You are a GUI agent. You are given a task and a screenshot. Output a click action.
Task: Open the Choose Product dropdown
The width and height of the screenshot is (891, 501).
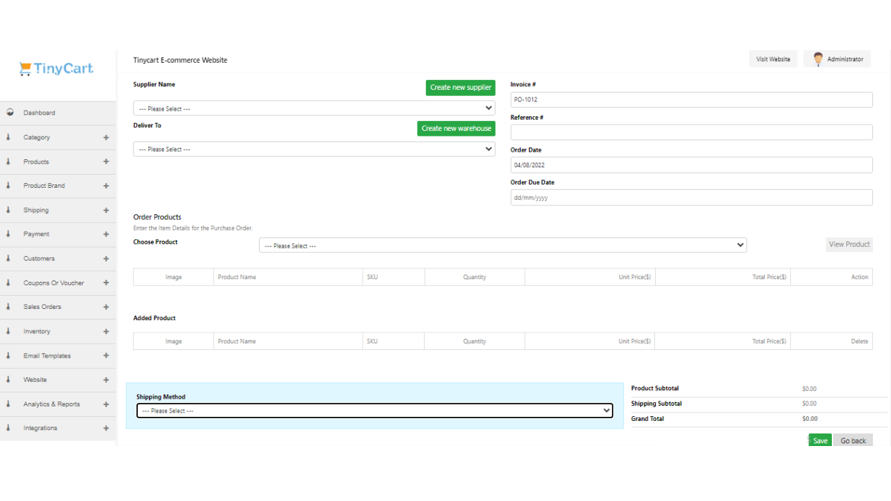click(503, 246)
